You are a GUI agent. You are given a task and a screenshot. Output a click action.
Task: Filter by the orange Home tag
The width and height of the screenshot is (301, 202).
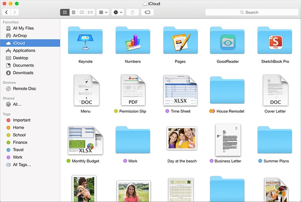[x=30, y=128]
